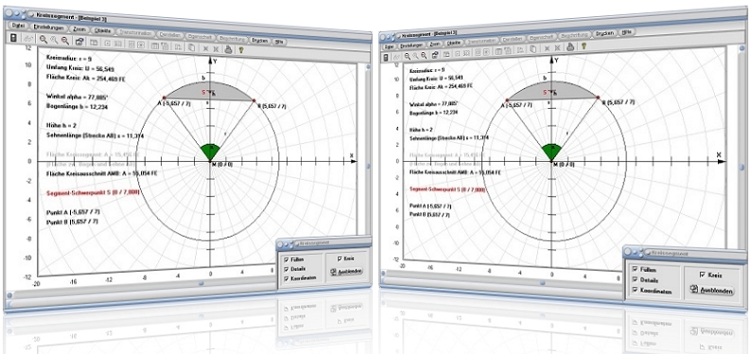Open Hilfe menu in left window
The image size is (751, 354).
[x=279, y=42]
